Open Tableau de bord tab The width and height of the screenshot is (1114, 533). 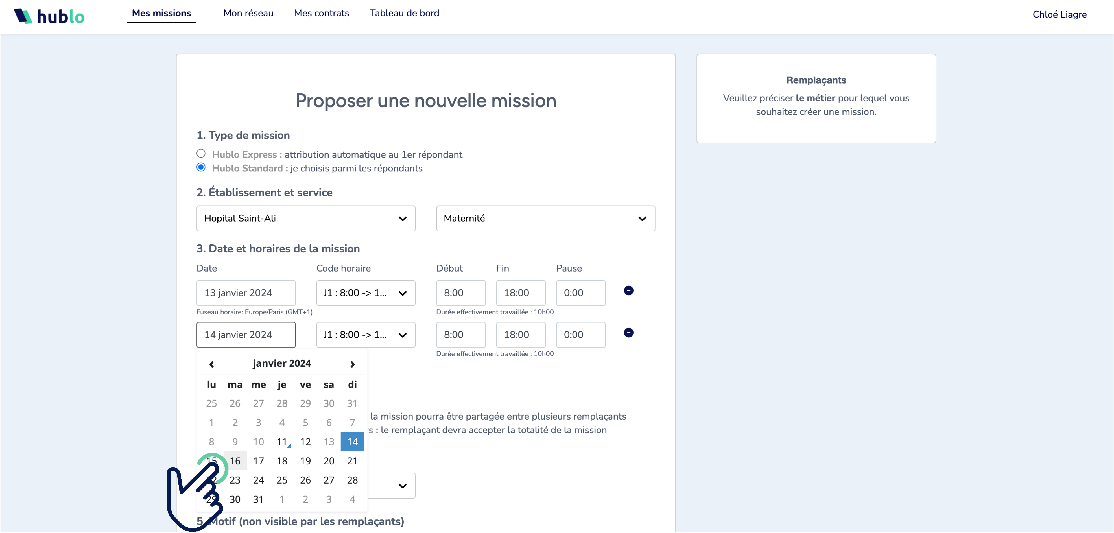coord(404,13)
